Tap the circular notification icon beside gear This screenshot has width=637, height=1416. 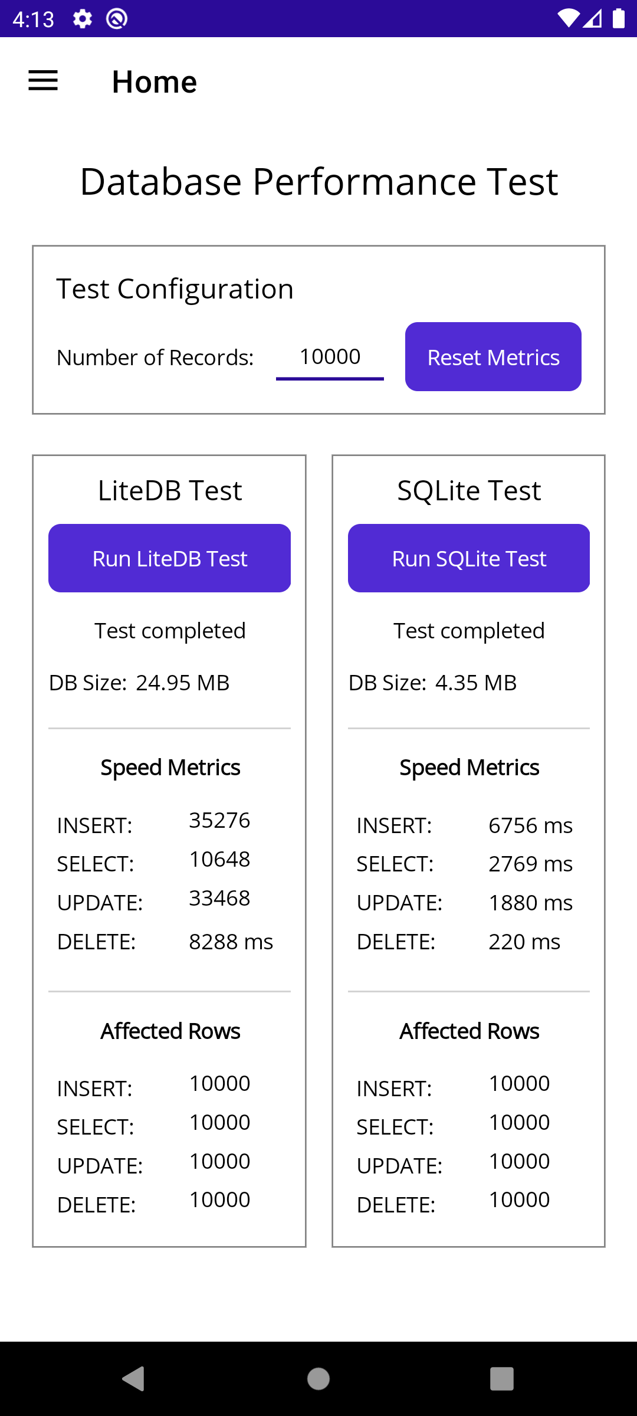[x=117, y=19]
